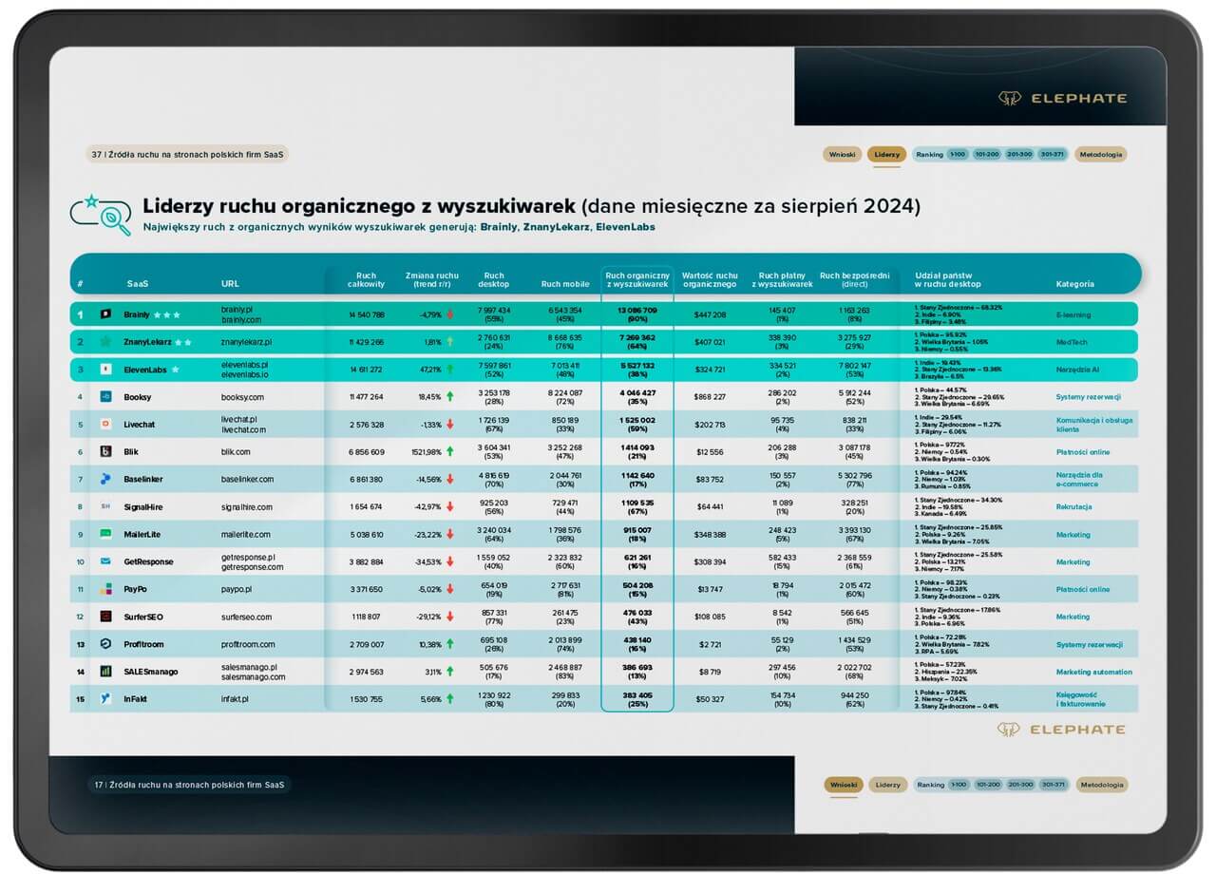Click the green up arrow next to InFakt's 5,66%
This screenshot has height=893, width=1216.
coord(449,698)
